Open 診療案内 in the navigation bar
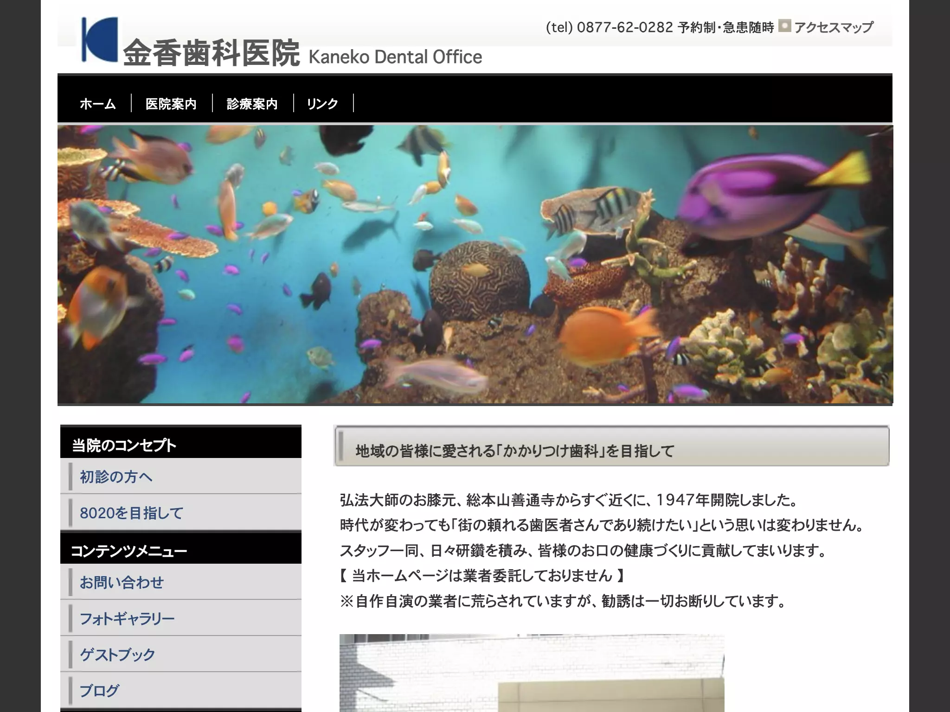 [x=252, y=103]
